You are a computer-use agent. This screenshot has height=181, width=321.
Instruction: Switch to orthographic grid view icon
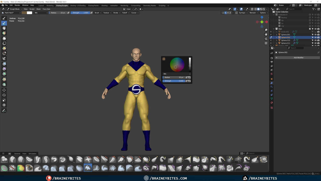tap(266, 43)
